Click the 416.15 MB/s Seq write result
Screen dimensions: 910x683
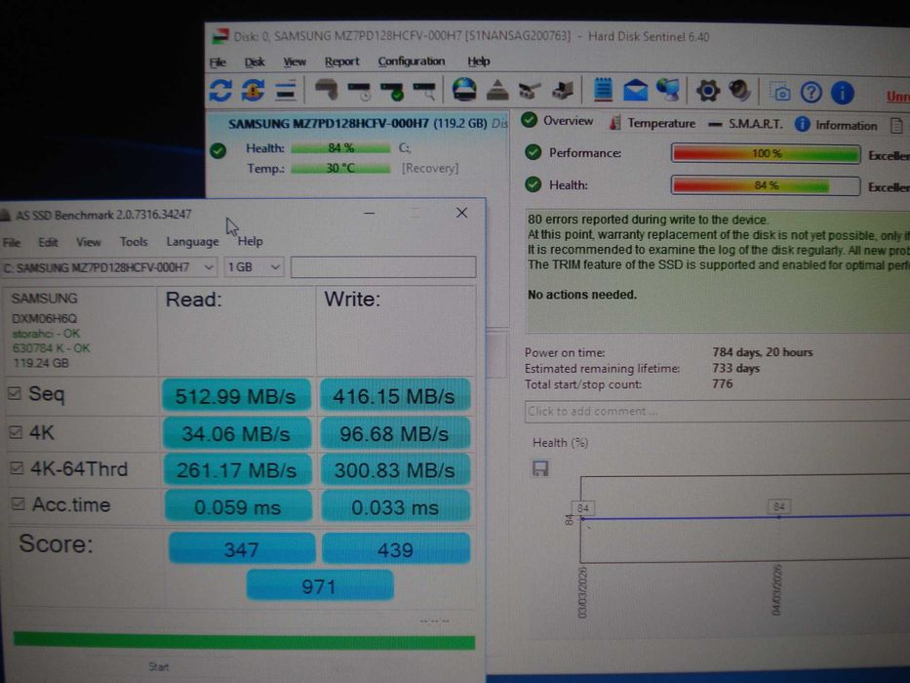coord(395,395)
